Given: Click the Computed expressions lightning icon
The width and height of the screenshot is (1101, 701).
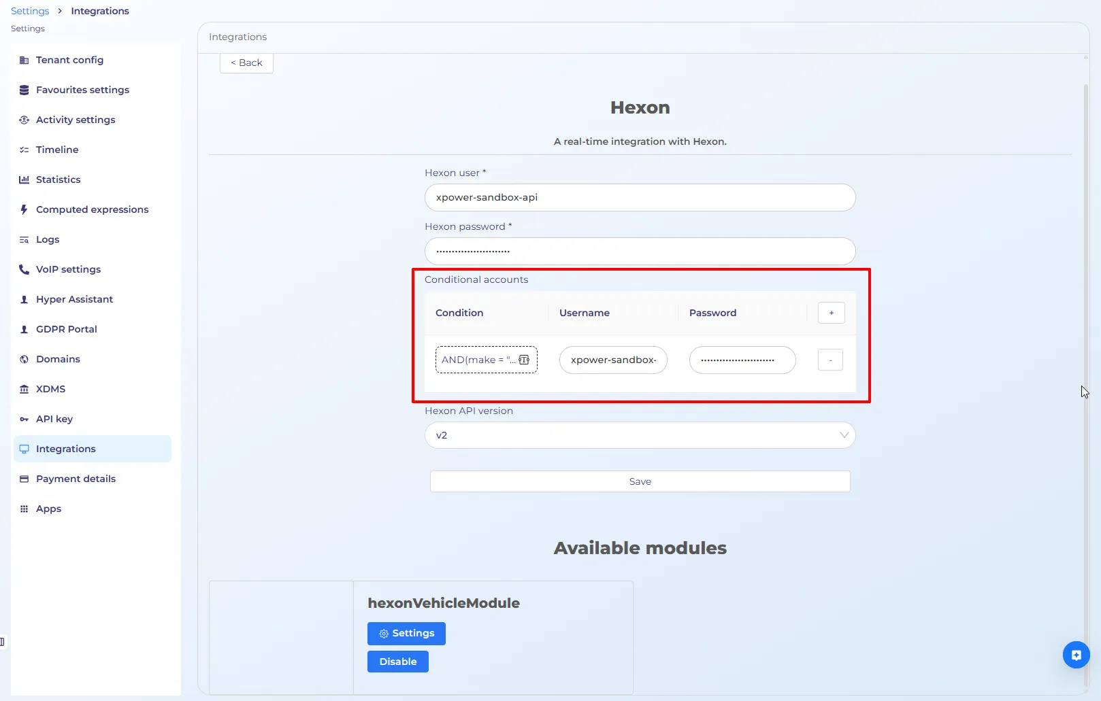Looking at the screenshot, I should (x=24, y=209).
